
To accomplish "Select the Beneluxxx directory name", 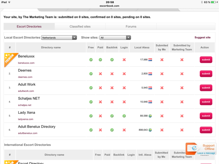I will 26,56.
